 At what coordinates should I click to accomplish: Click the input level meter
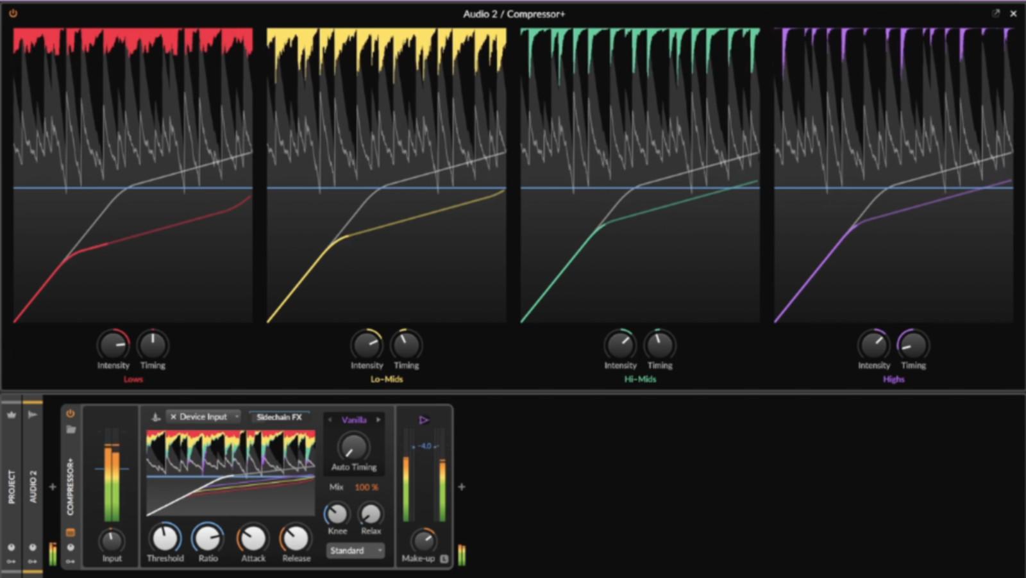(x=112, y=474)
